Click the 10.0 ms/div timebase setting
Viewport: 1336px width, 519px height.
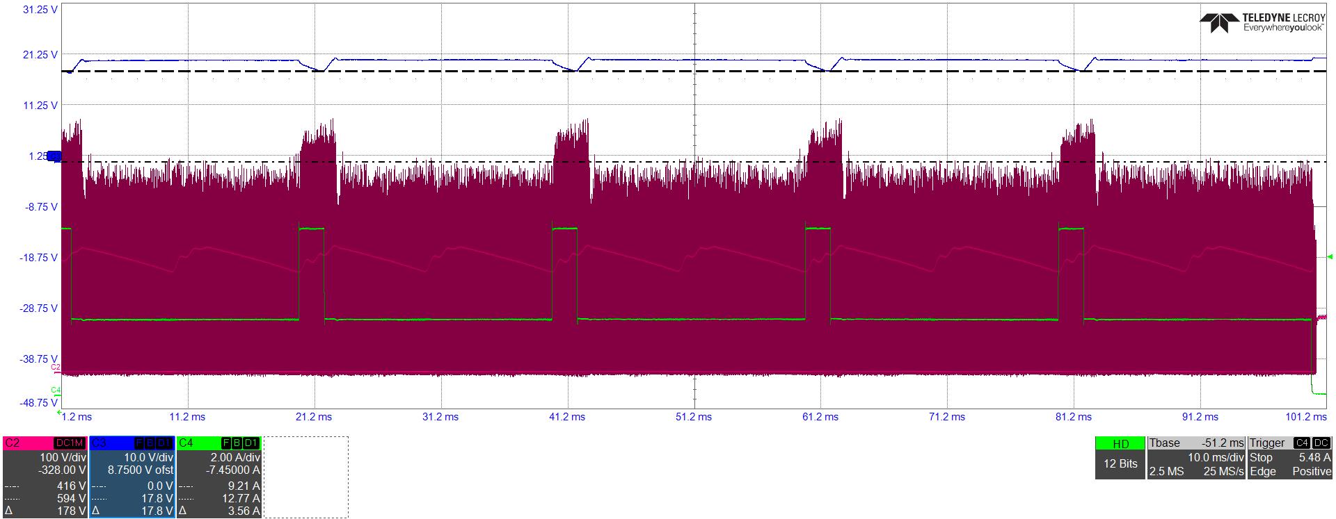[1216, 458]
